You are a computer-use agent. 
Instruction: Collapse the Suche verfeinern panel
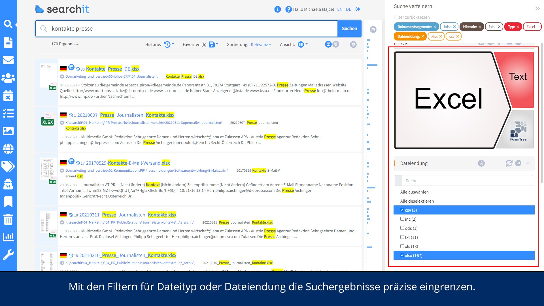point(537,8)
